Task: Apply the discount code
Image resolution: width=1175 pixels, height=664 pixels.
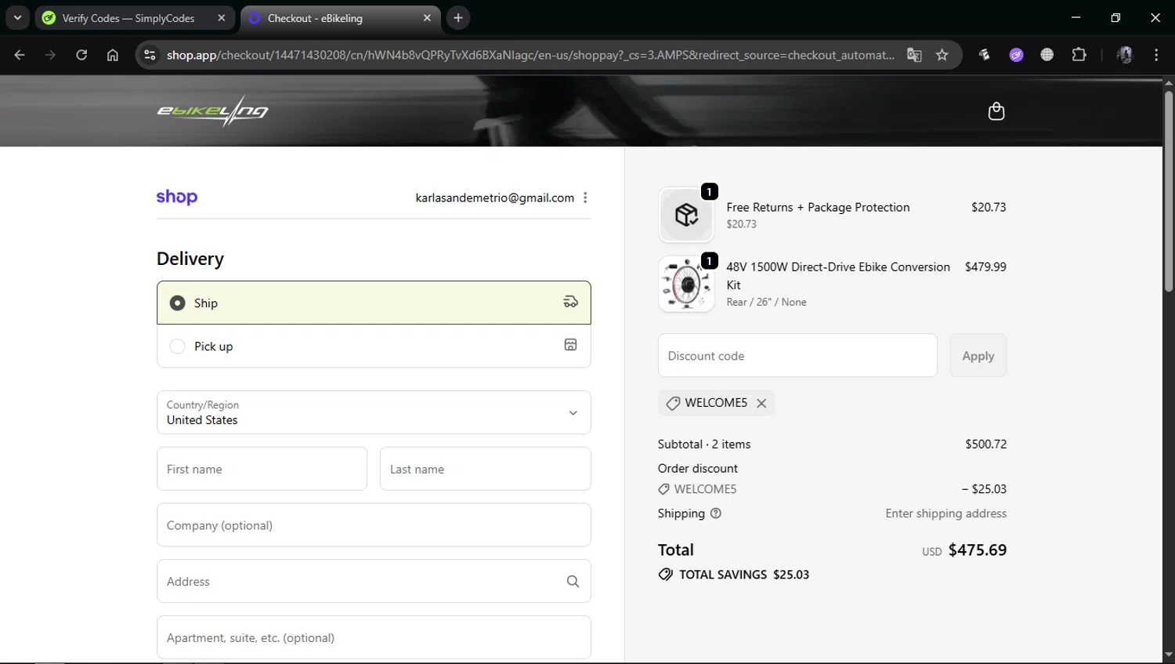Action: tap(978, 355)
